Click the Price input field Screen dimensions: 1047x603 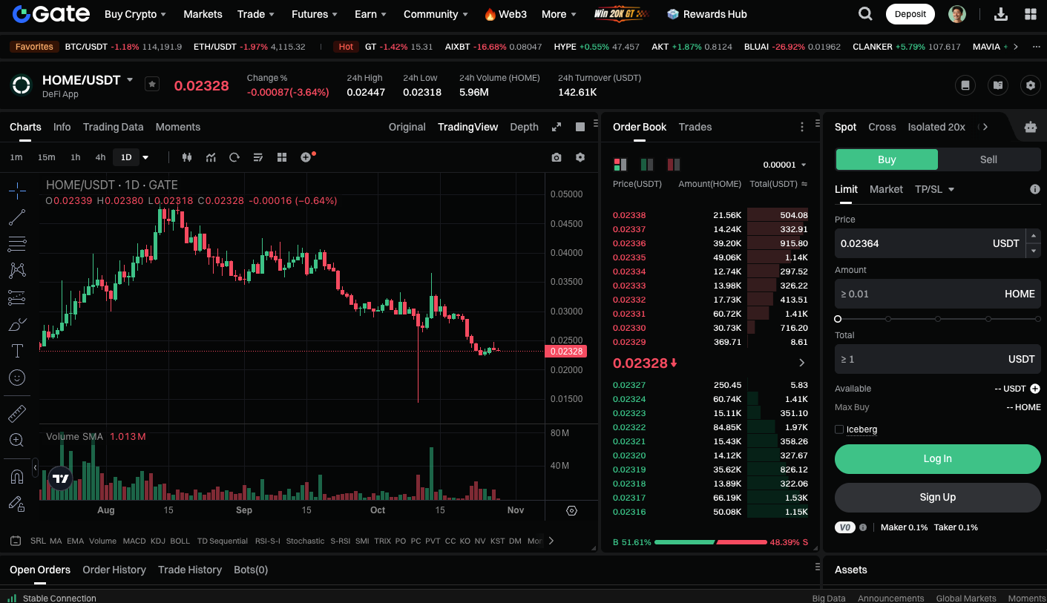[930, 243]
